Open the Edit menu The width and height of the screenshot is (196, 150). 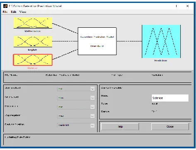click(14, 12)
